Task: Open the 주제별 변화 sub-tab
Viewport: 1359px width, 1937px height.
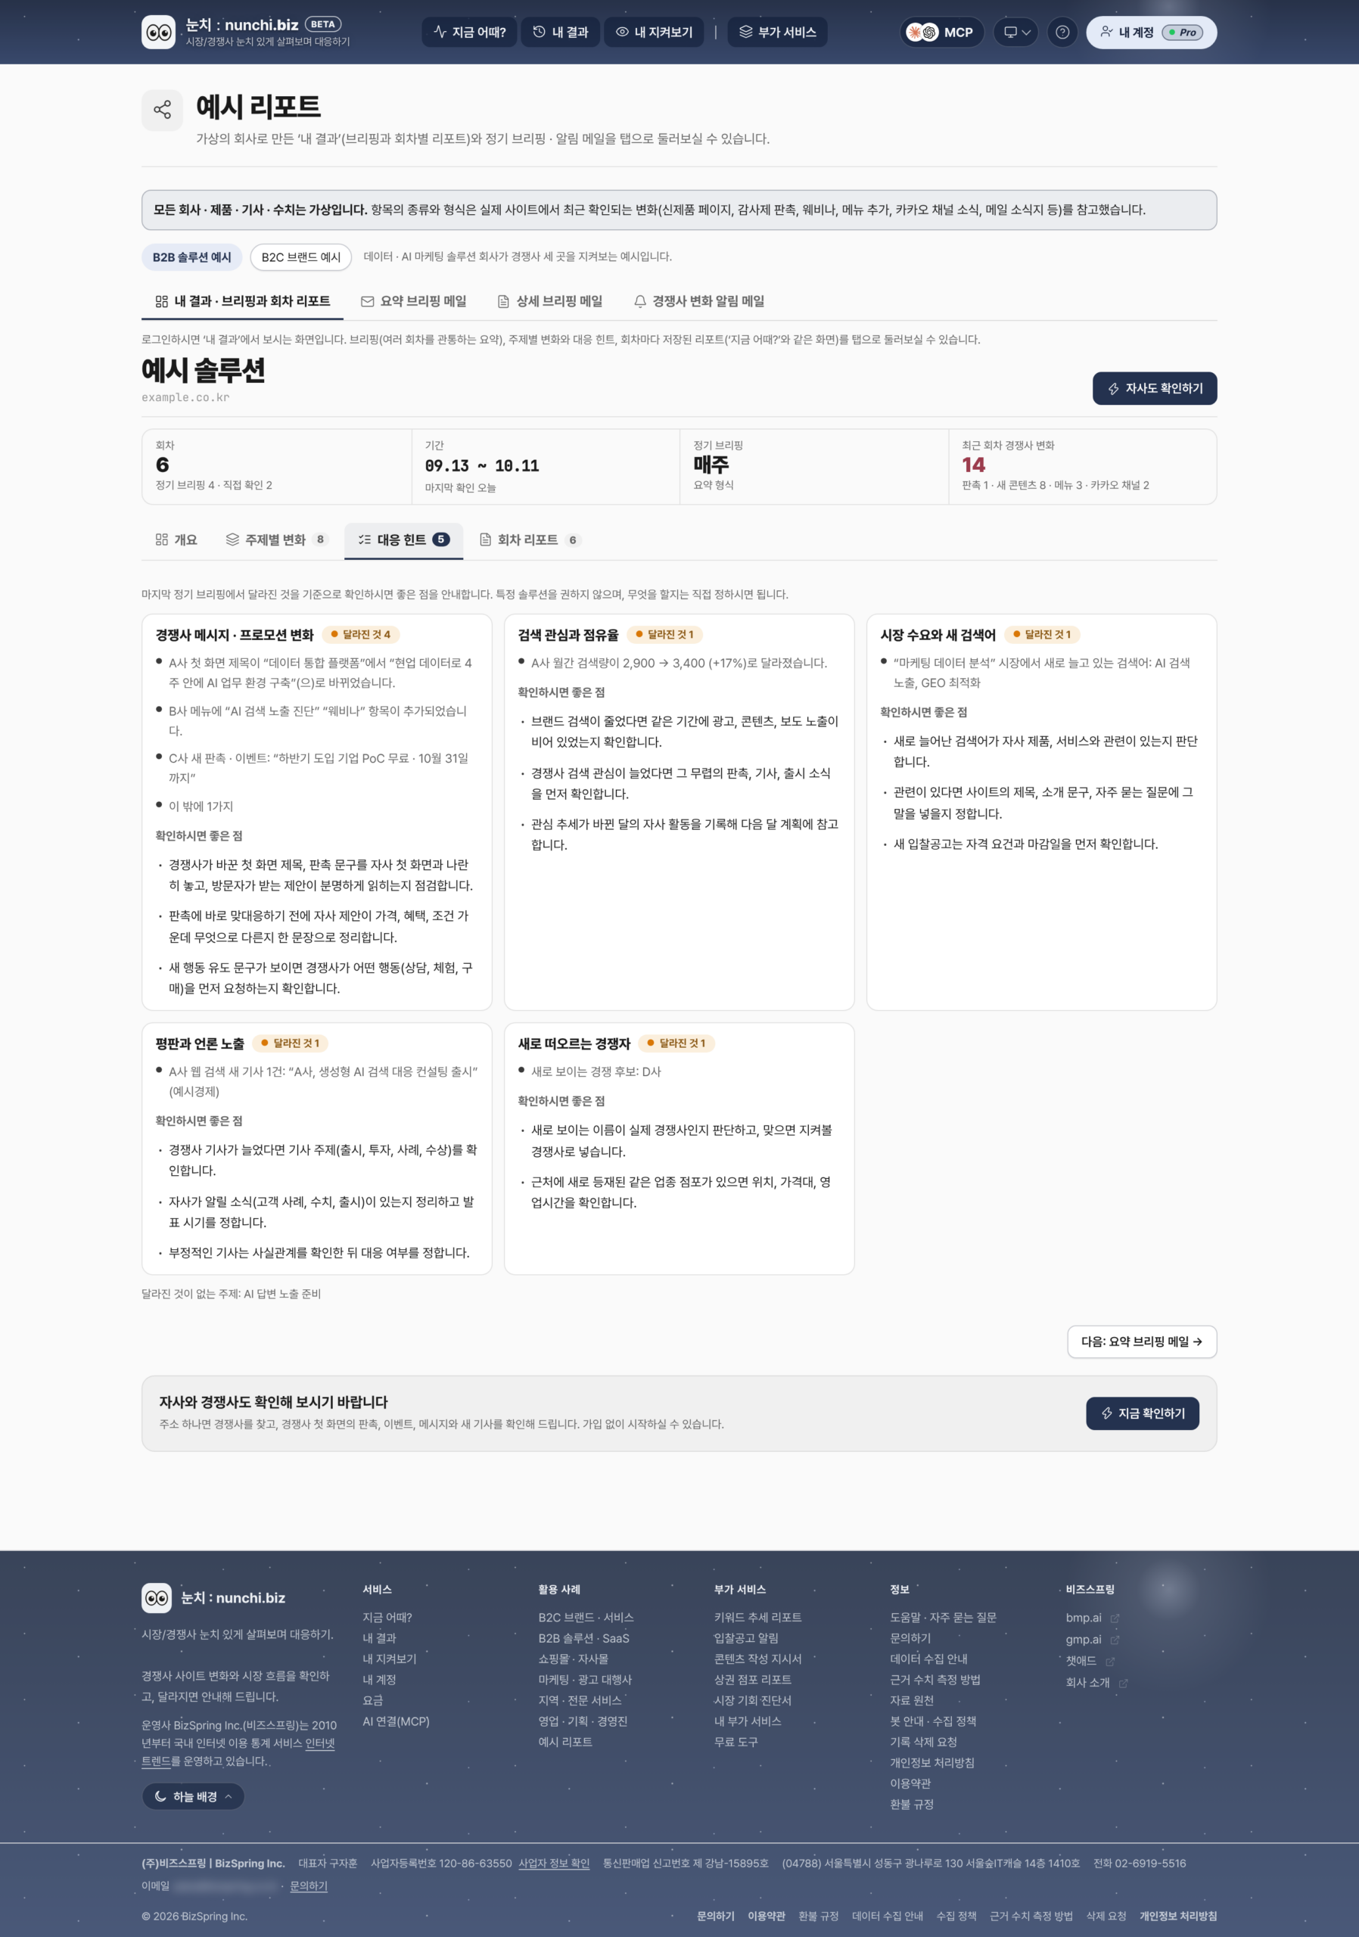Action: [276, 540]
